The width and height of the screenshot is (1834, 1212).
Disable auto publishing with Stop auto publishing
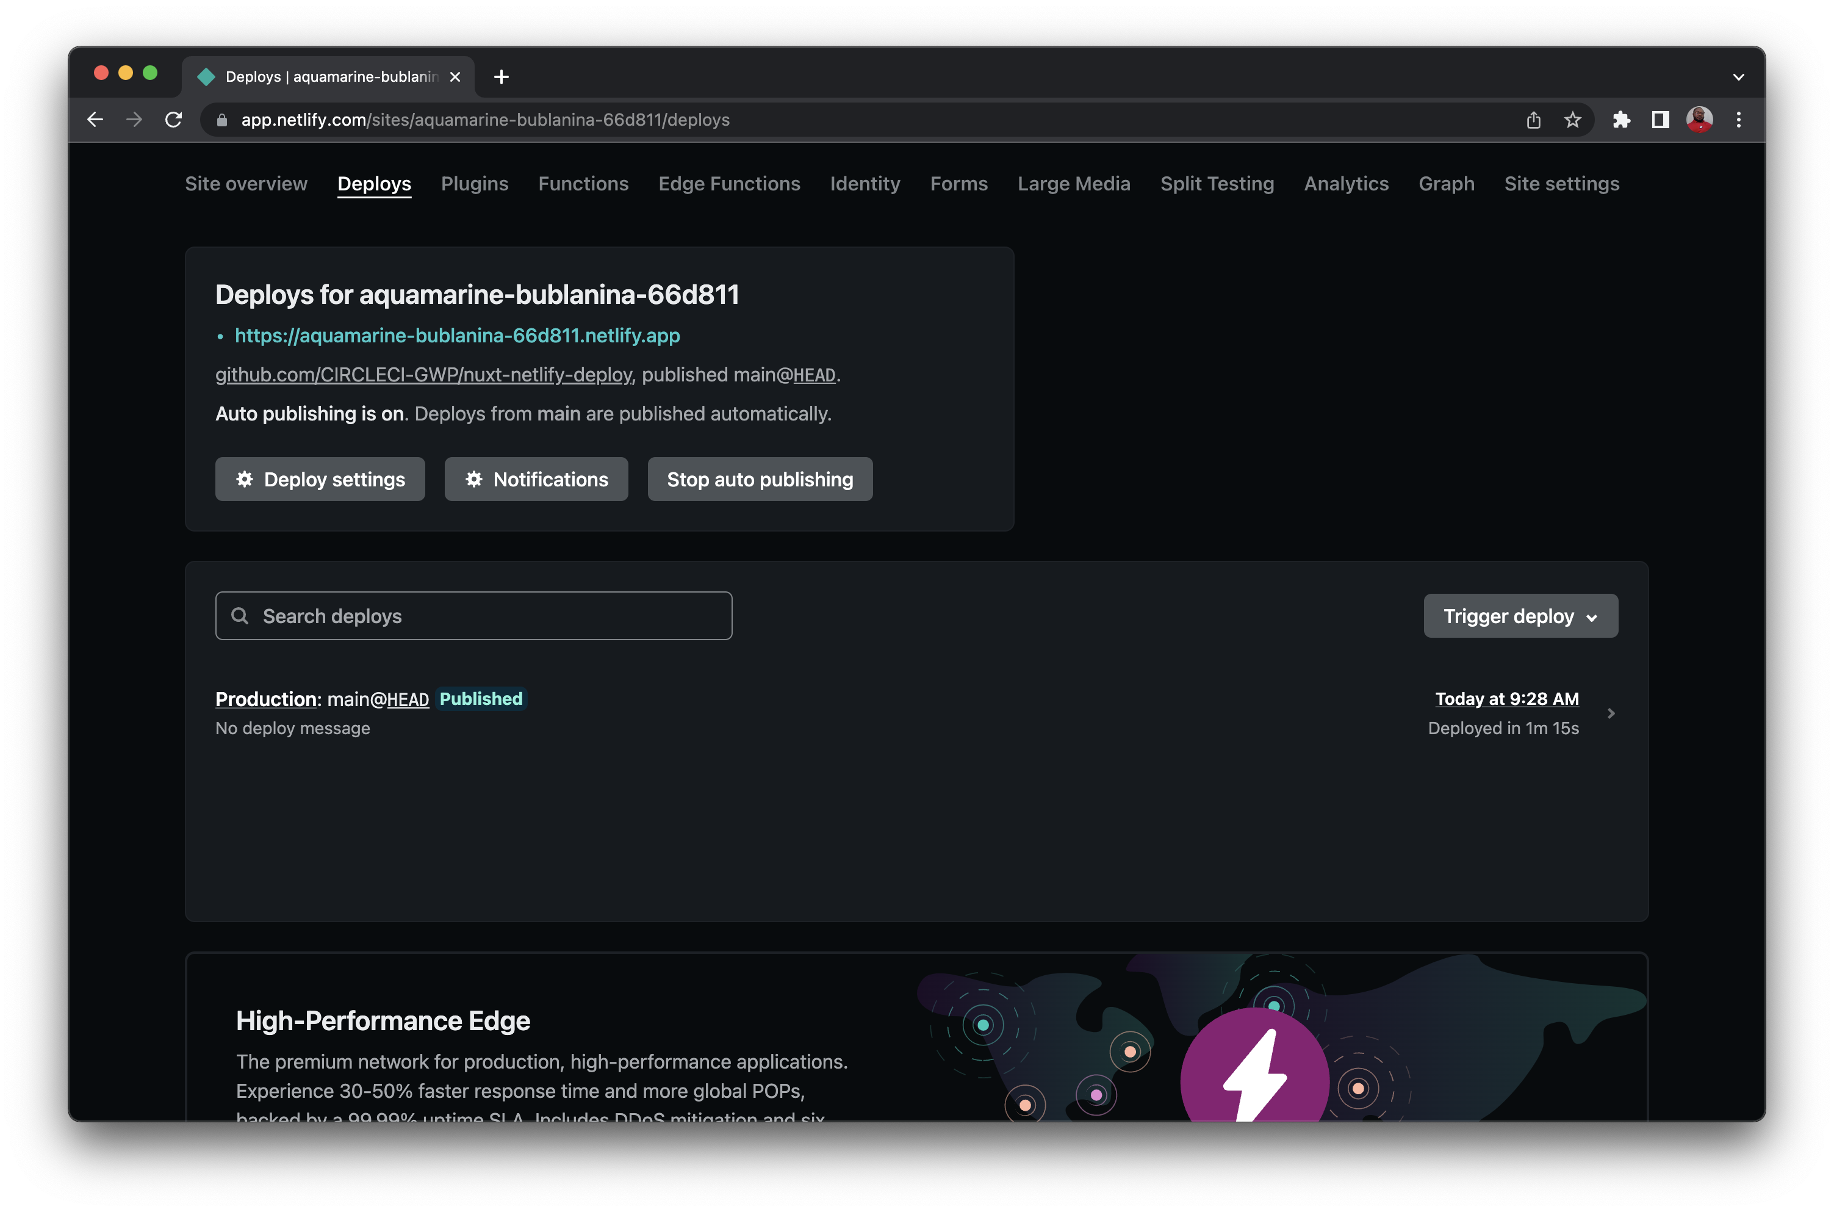760,479
